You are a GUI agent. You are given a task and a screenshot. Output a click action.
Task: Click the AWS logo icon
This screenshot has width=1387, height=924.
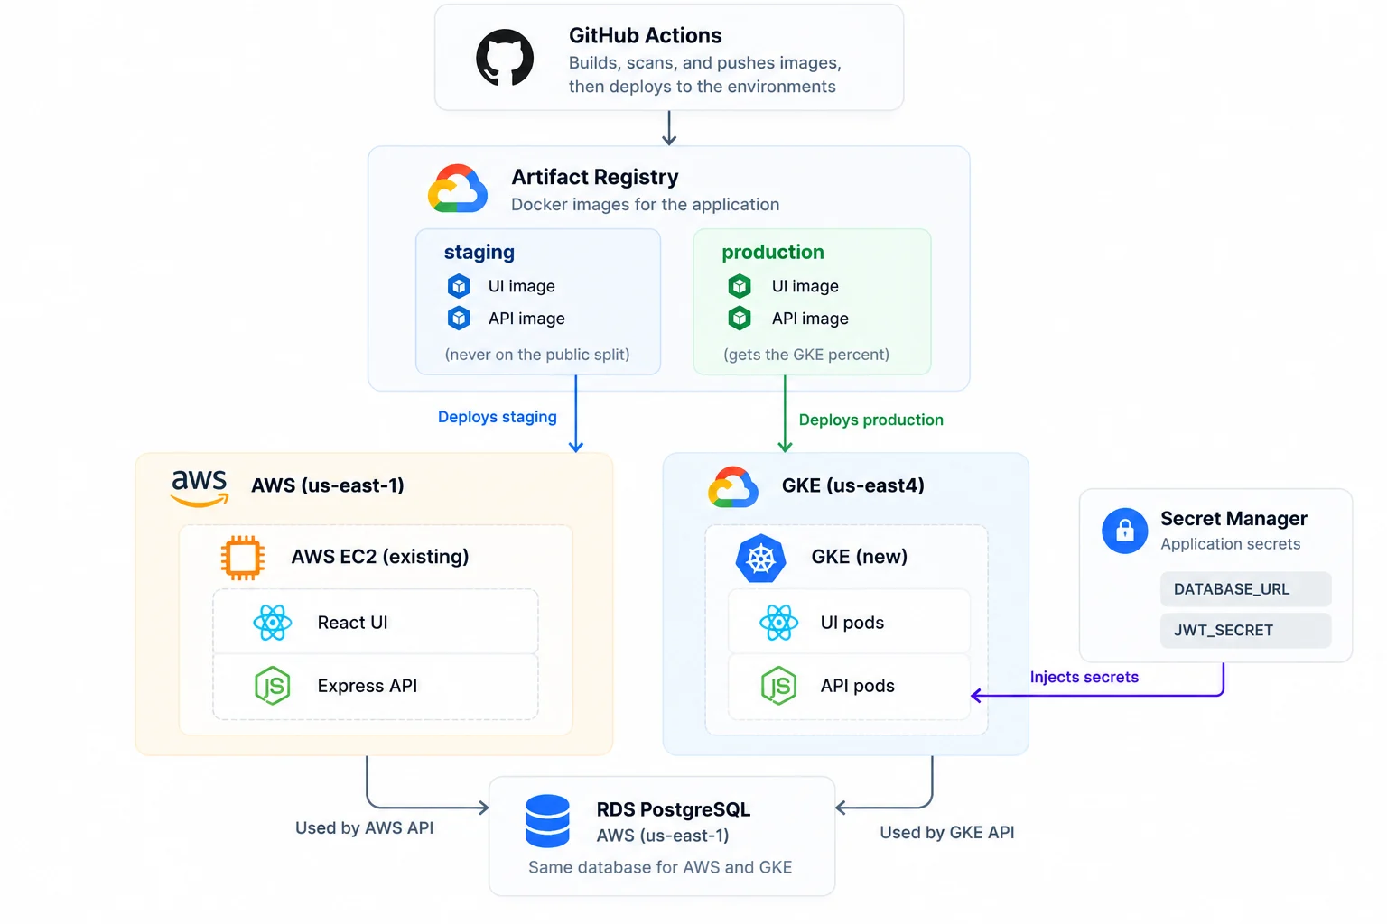tap(200, 487)
